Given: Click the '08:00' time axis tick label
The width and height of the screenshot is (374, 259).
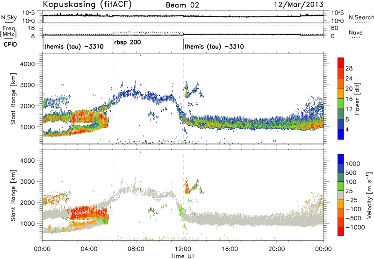Looking at the screenshot, I should pyautogui.click(x=136, y=249).
